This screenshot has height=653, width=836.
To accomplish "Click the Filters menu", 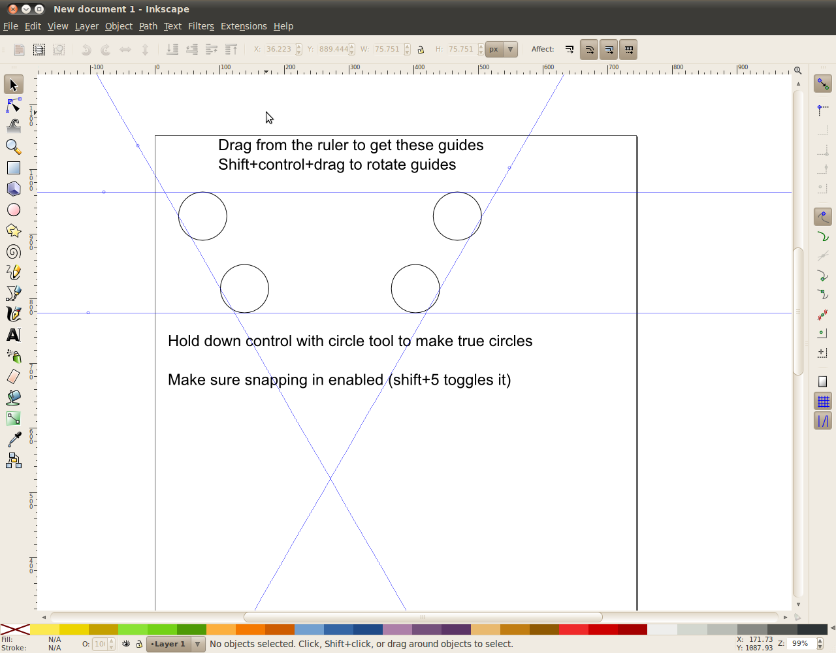I will 201,26.
